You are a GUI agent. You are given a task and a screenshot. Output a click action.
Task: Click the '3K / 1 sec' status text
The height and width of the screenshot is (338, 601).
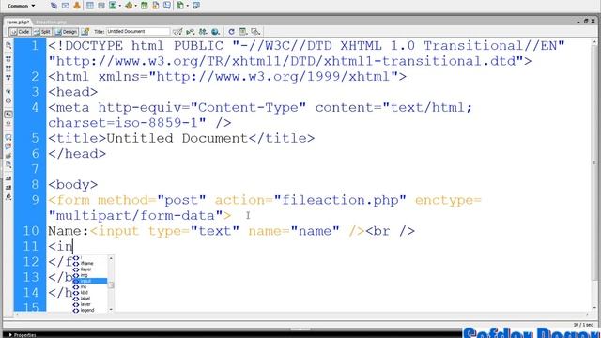(583, 325)
